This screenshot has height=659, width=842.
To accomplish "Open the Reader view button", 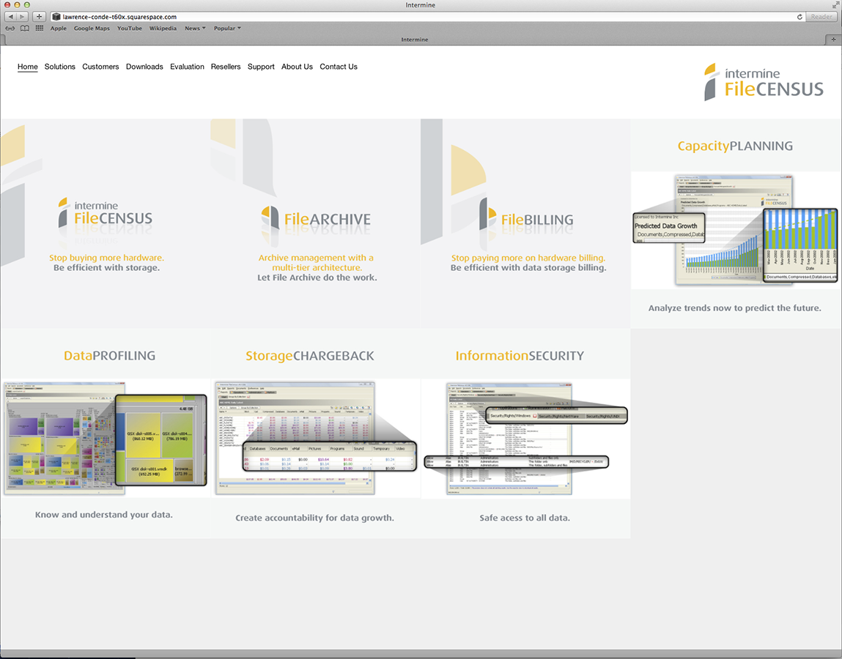I will click(x=821, y=17).
